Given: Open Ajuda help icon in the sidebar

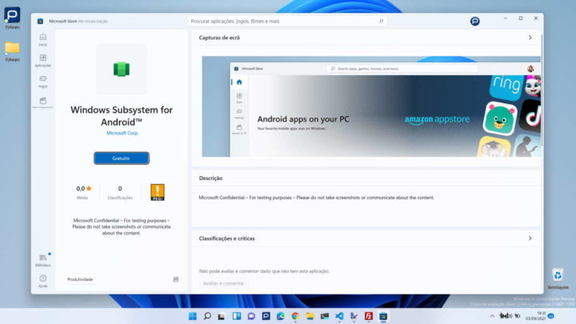Looking at the screenshot, I should click(42, 280).
